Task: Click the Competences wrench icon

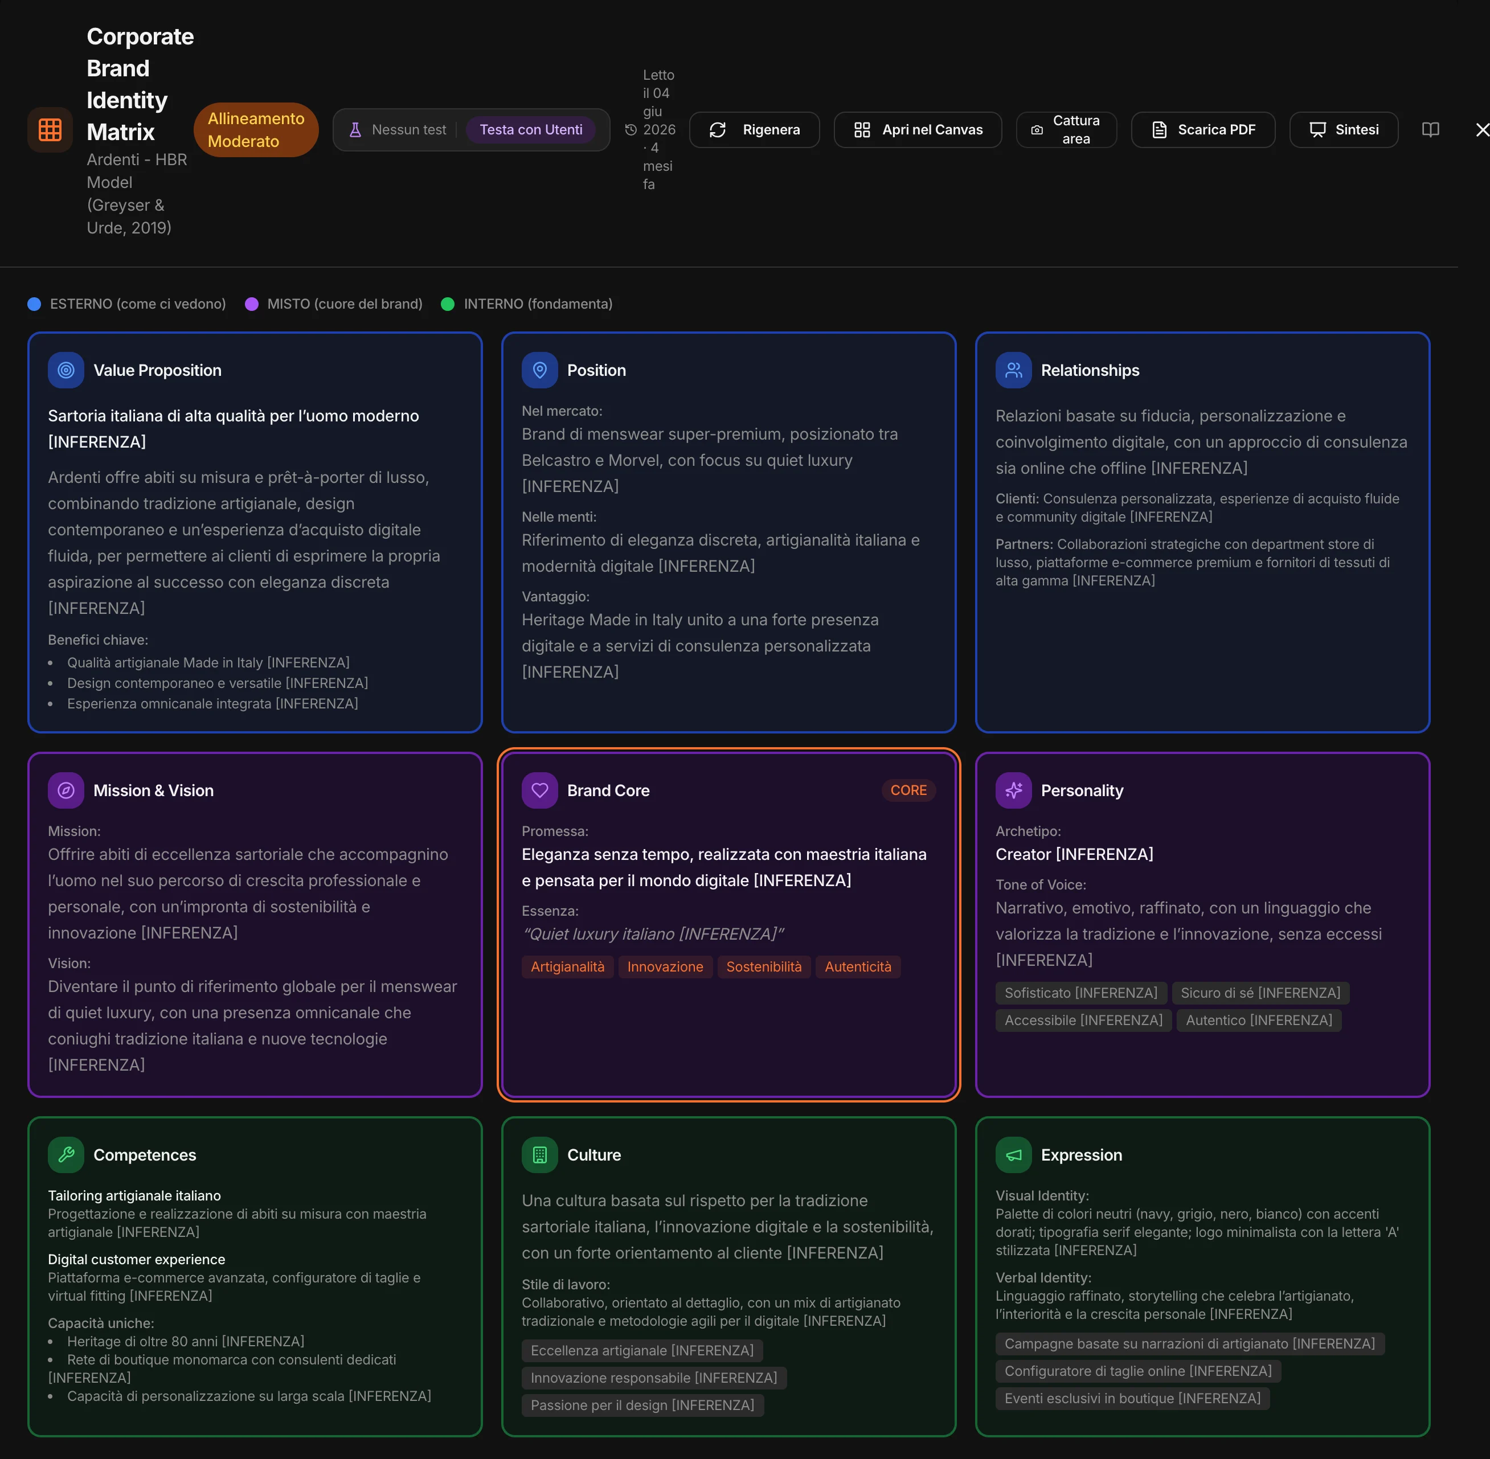Action: coord(66,1155)
